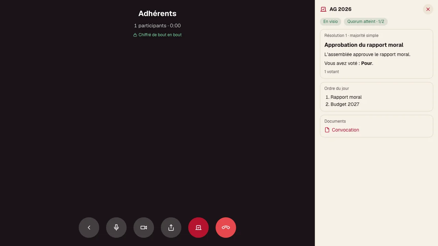This screenshot has width=438, height=246.
Task: Hang up the call
Action: coord(226,228)
